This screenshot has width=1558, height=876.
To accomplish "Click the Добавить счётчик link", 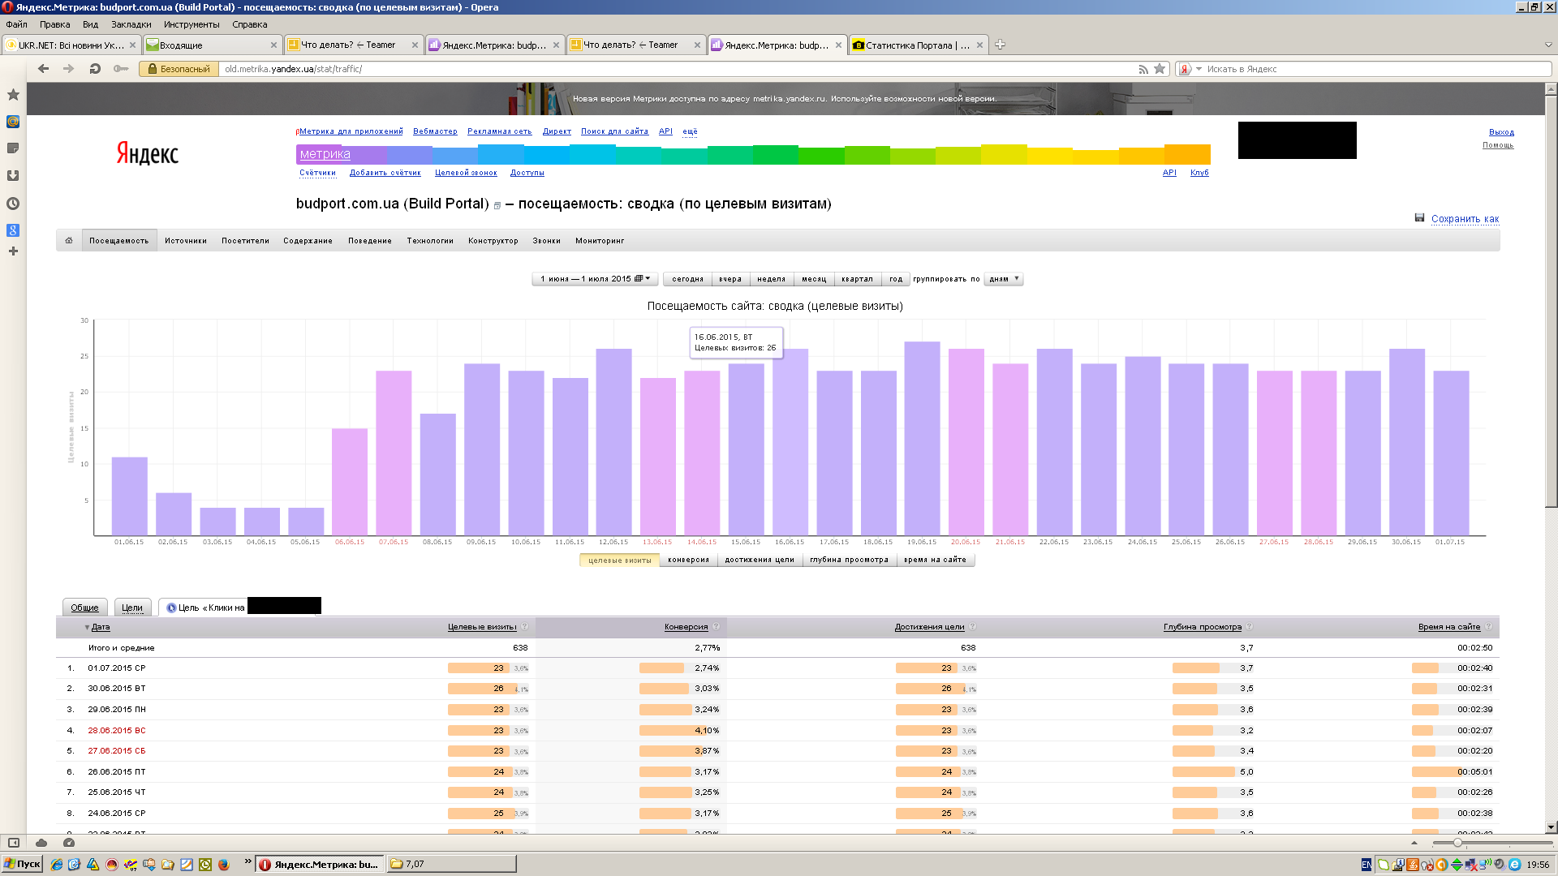I will click(x=385, y=173).
